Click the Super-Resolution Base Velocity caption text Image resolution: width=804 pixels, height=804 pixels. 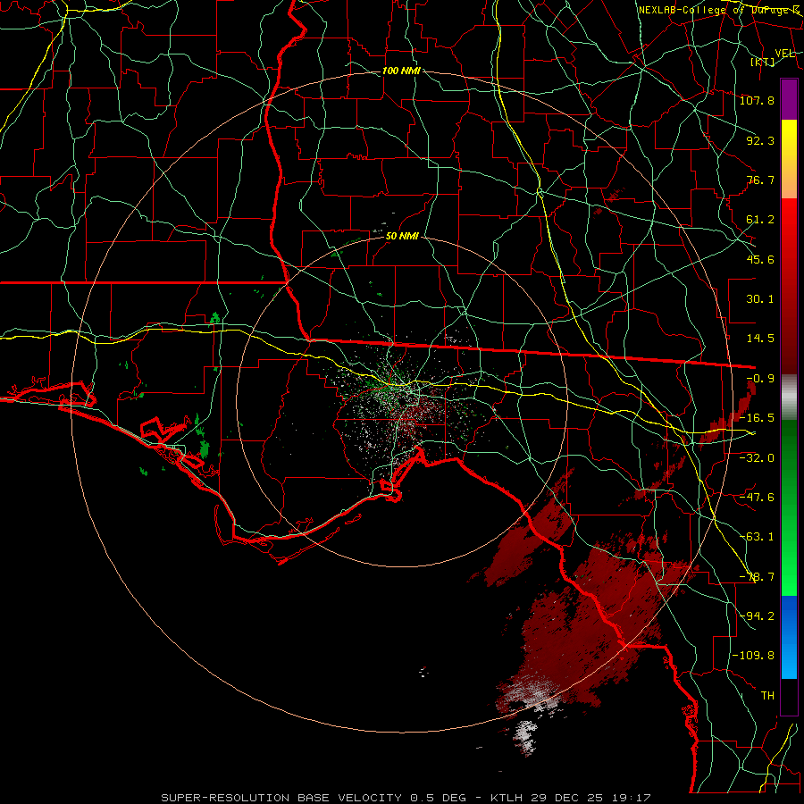406,798
